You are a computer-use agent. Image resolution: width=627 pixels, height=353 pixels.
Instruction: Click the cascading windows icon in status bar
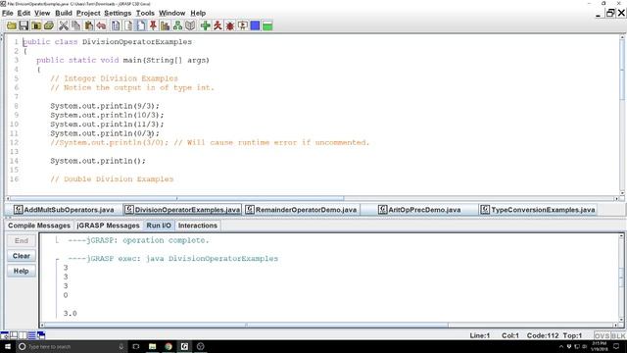[x=41, y=335]
